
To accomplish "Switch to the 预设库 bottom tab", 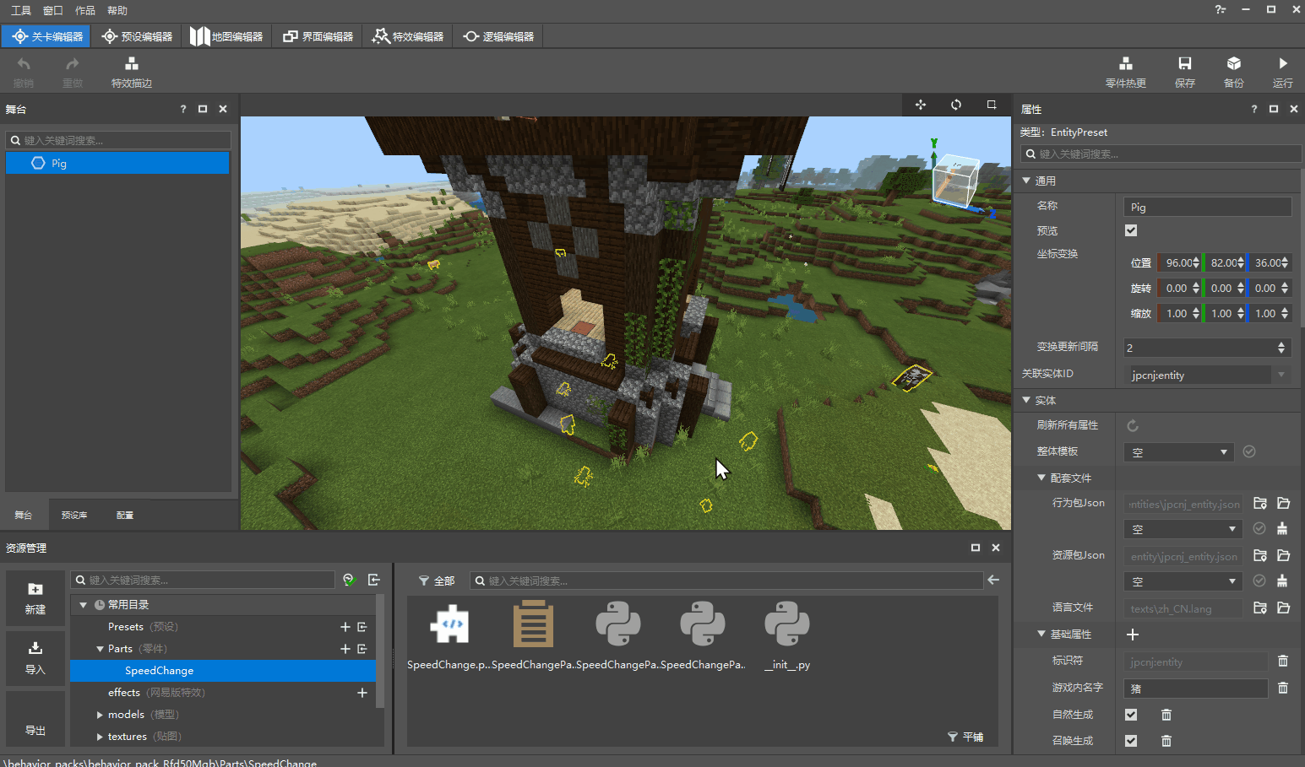I will (74, 515).
